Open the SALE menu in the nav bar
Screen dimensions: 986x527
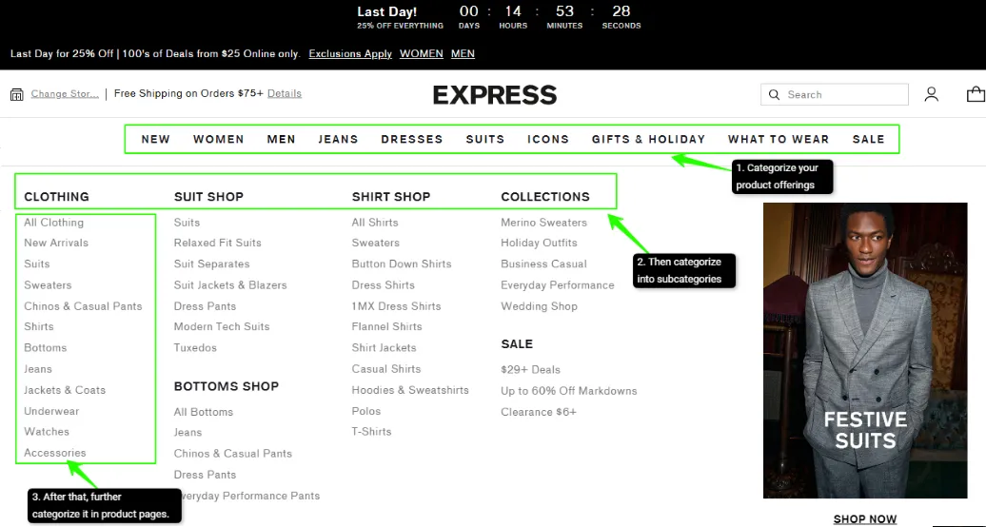tap(868, 139)
